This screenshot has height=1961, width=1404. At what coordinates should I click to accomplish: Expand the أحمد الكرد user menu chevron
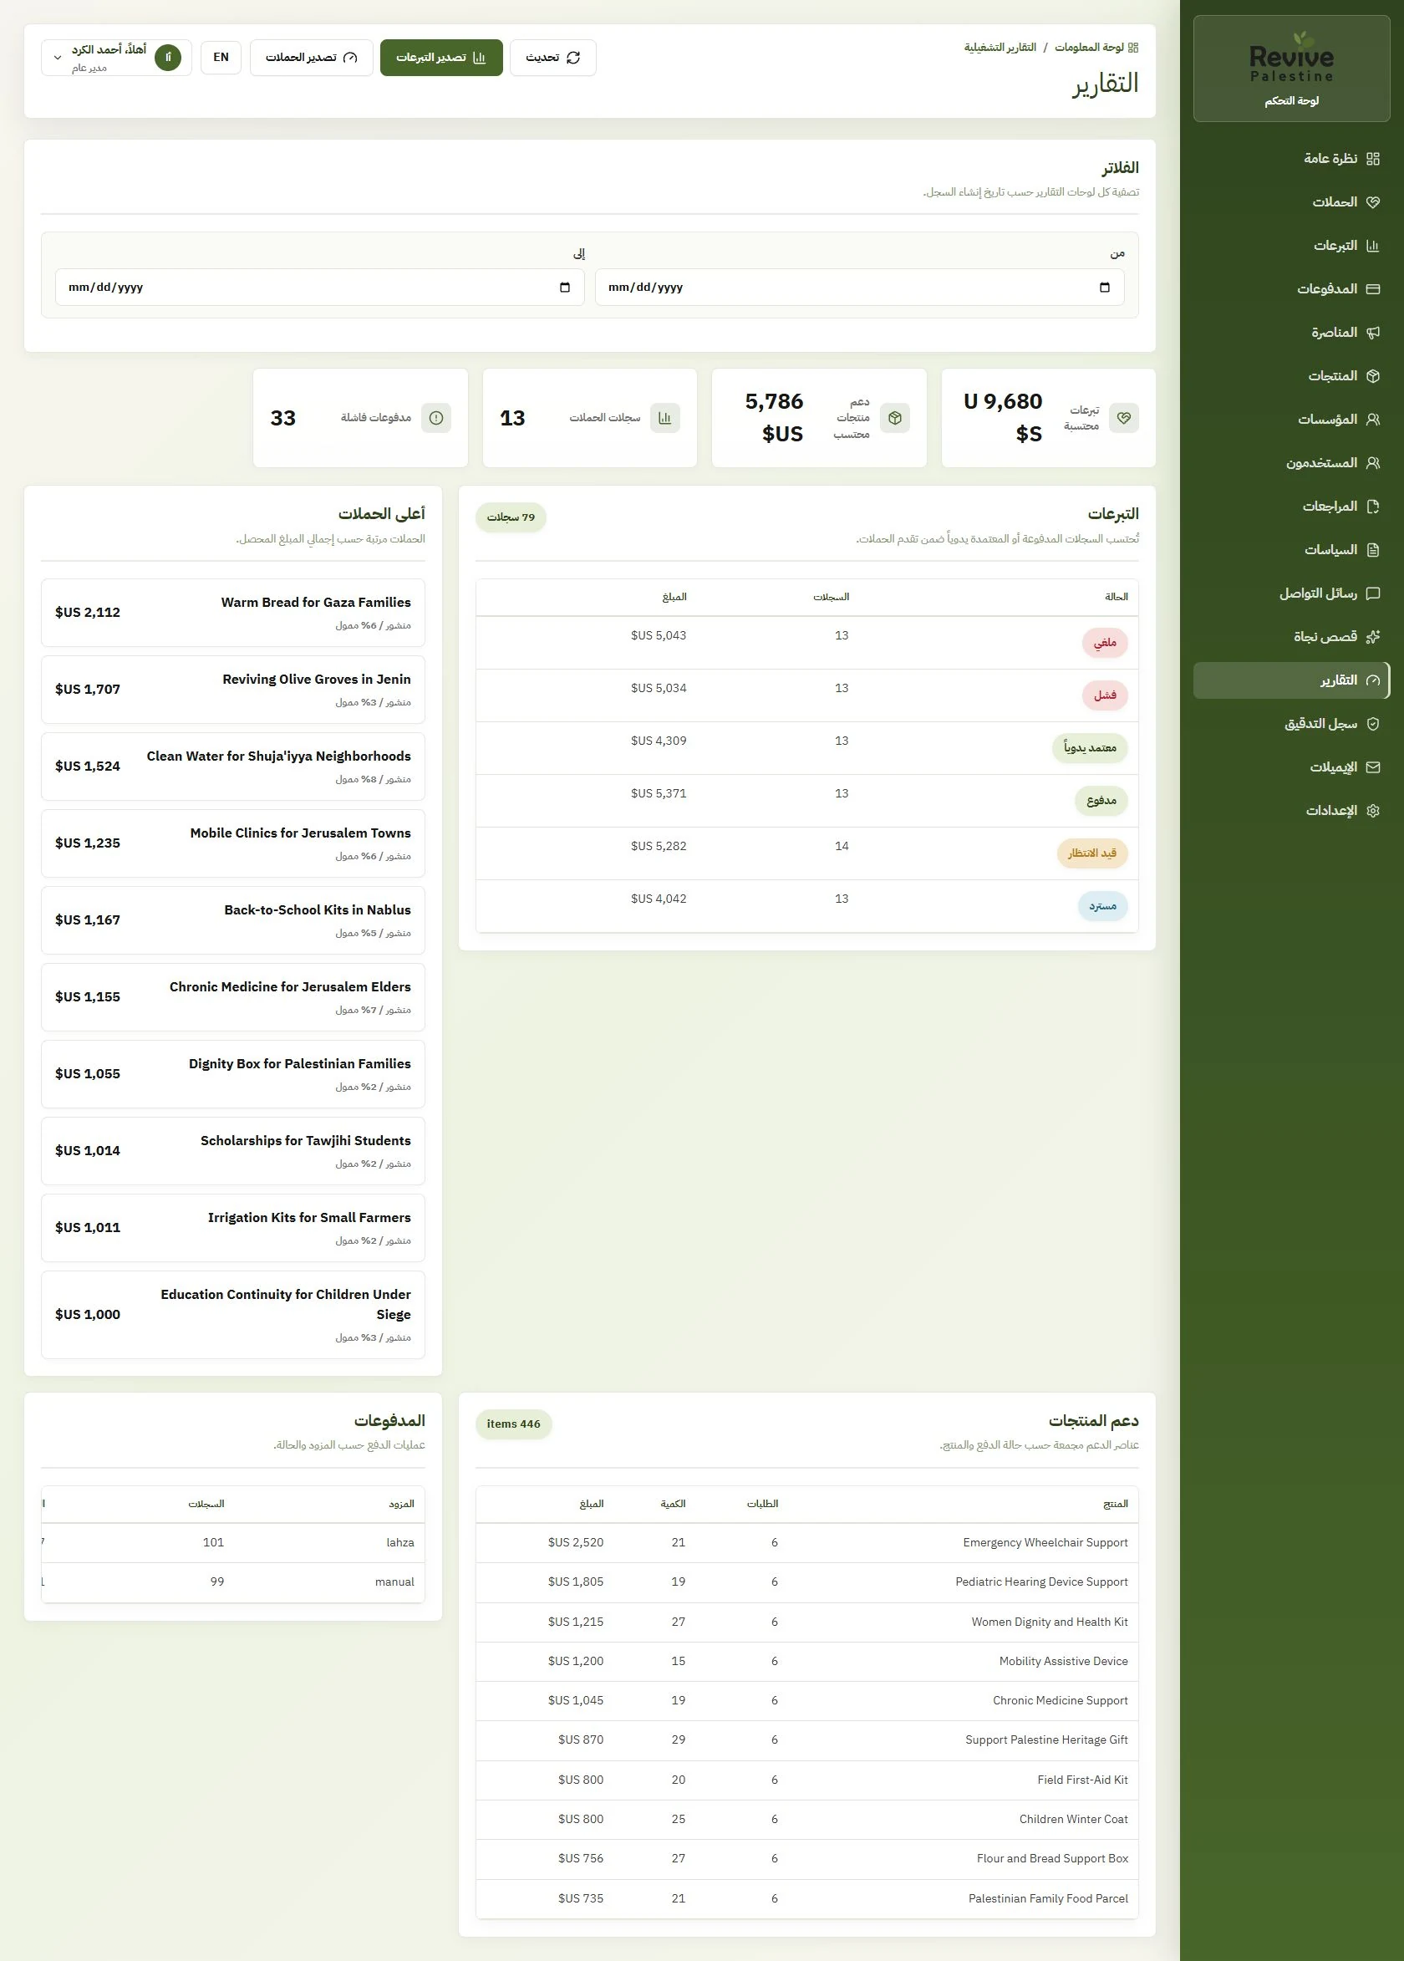(57, 58)
